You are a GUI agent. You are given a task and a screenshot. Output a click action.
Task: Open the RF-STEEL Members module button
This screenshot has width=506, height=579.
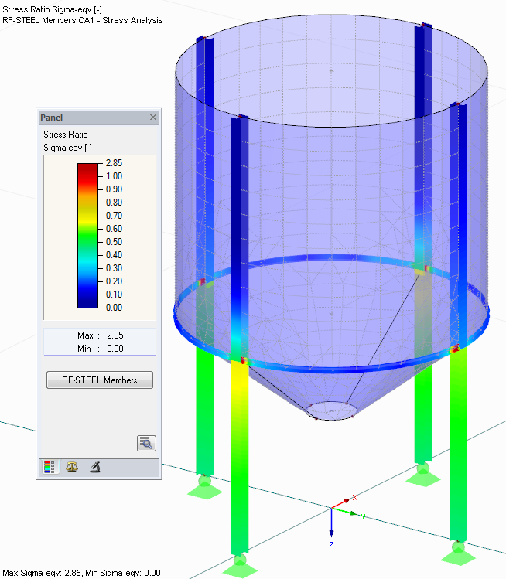[x=100, y=380]
